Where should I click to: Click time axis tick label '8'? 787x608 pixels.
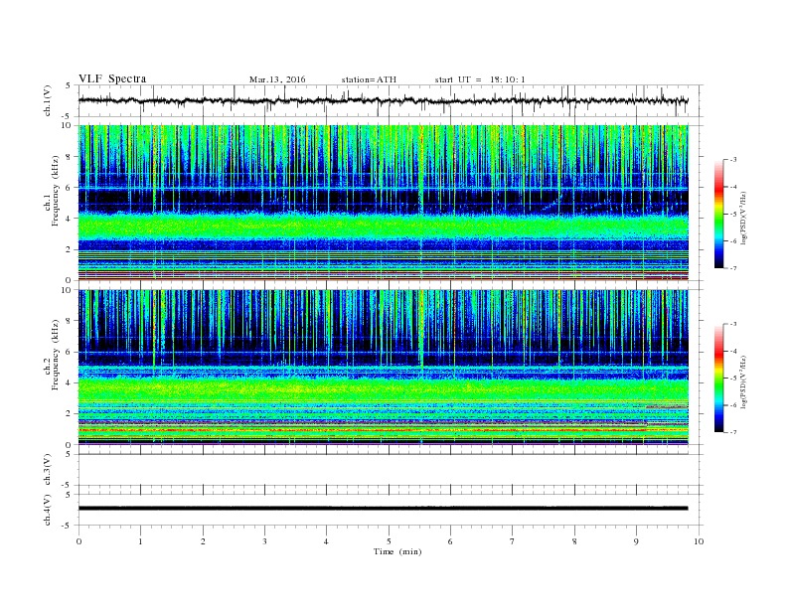point(574,541)
